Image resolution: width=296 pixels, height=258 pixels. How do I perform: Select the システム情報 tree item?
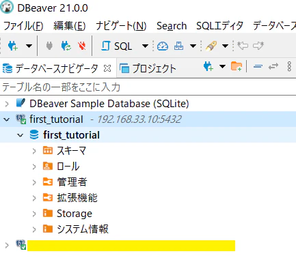83,229
